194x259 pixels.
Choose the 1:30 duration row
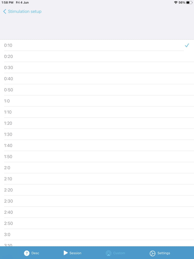(97, 134)
